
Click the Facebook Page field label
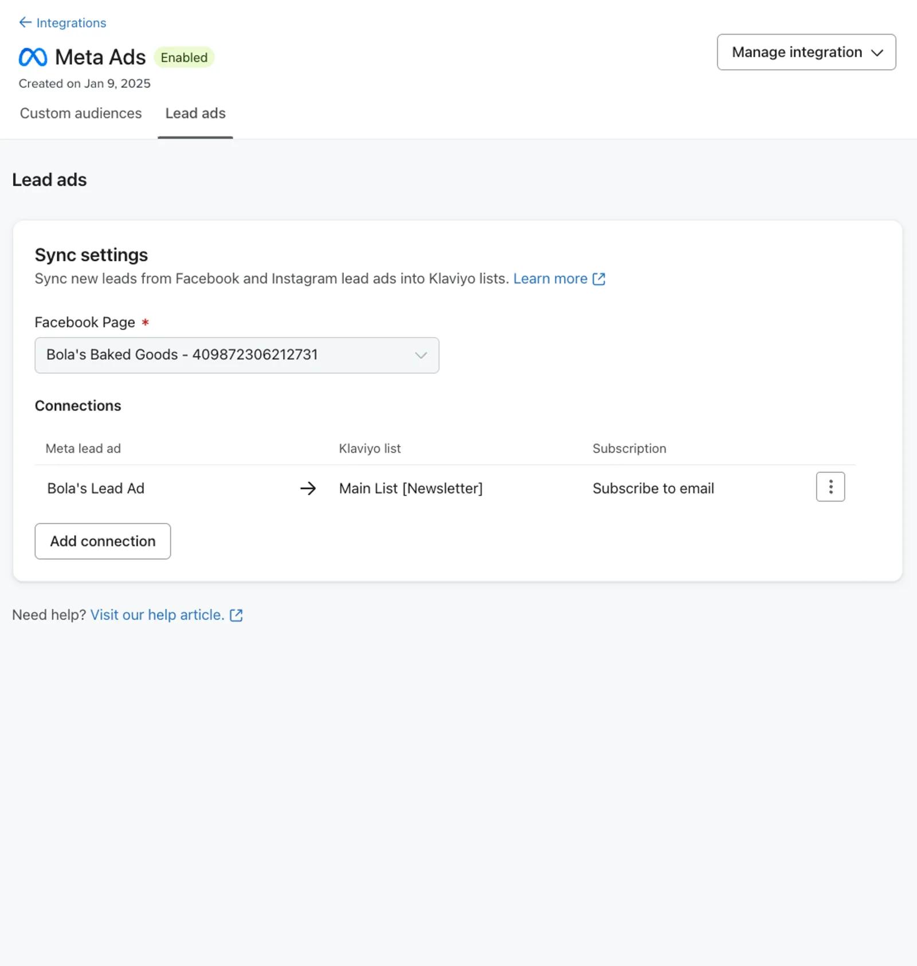pos(85,322)
